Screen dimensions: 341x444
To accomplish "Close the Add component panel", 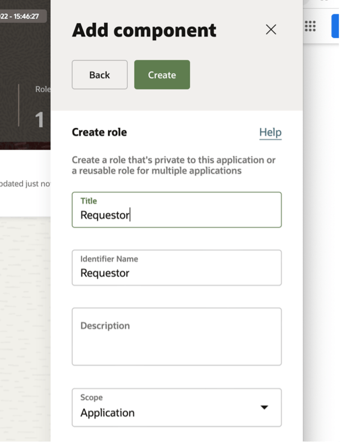I will (x=271, y=30).
